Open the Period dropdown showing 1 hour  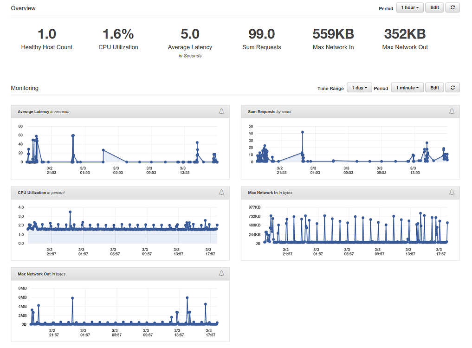click(x=409, y=7)
